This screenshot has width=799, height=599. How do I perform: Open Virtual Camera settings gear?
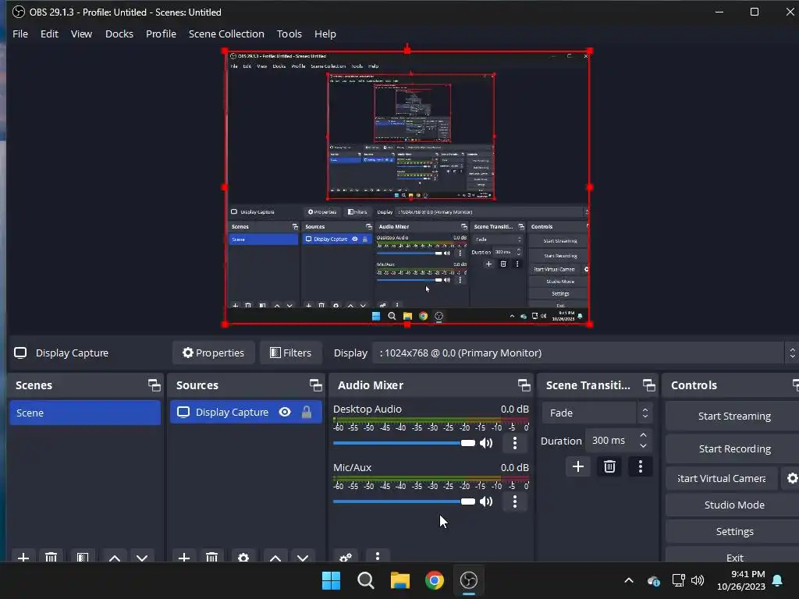tap(792, 478)
